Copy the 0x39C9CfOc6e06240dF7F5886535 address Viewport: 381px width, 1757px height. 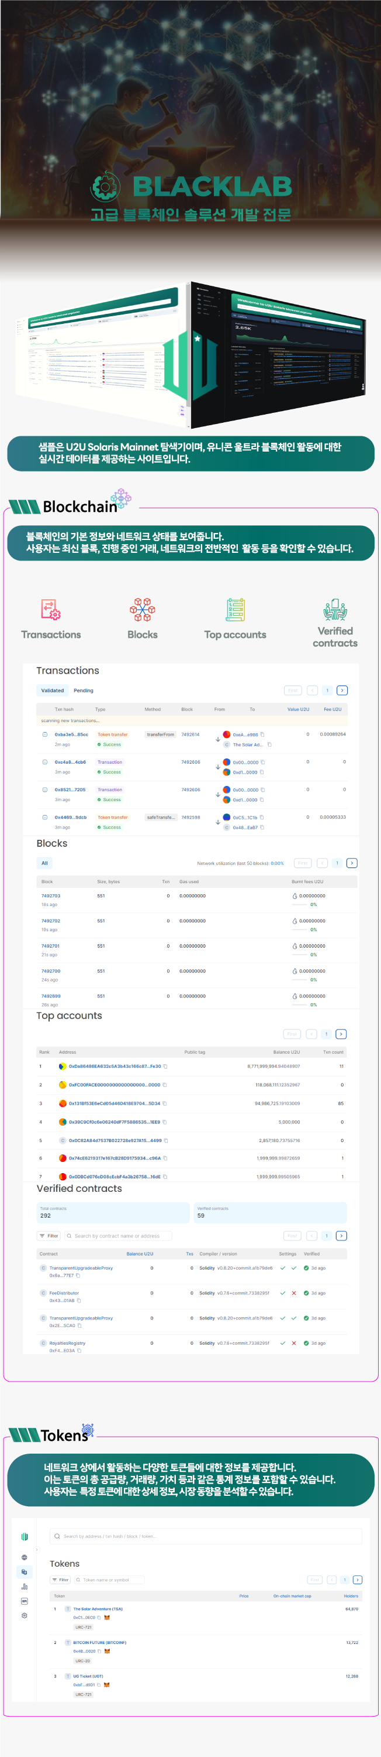tap(165, 1122)
